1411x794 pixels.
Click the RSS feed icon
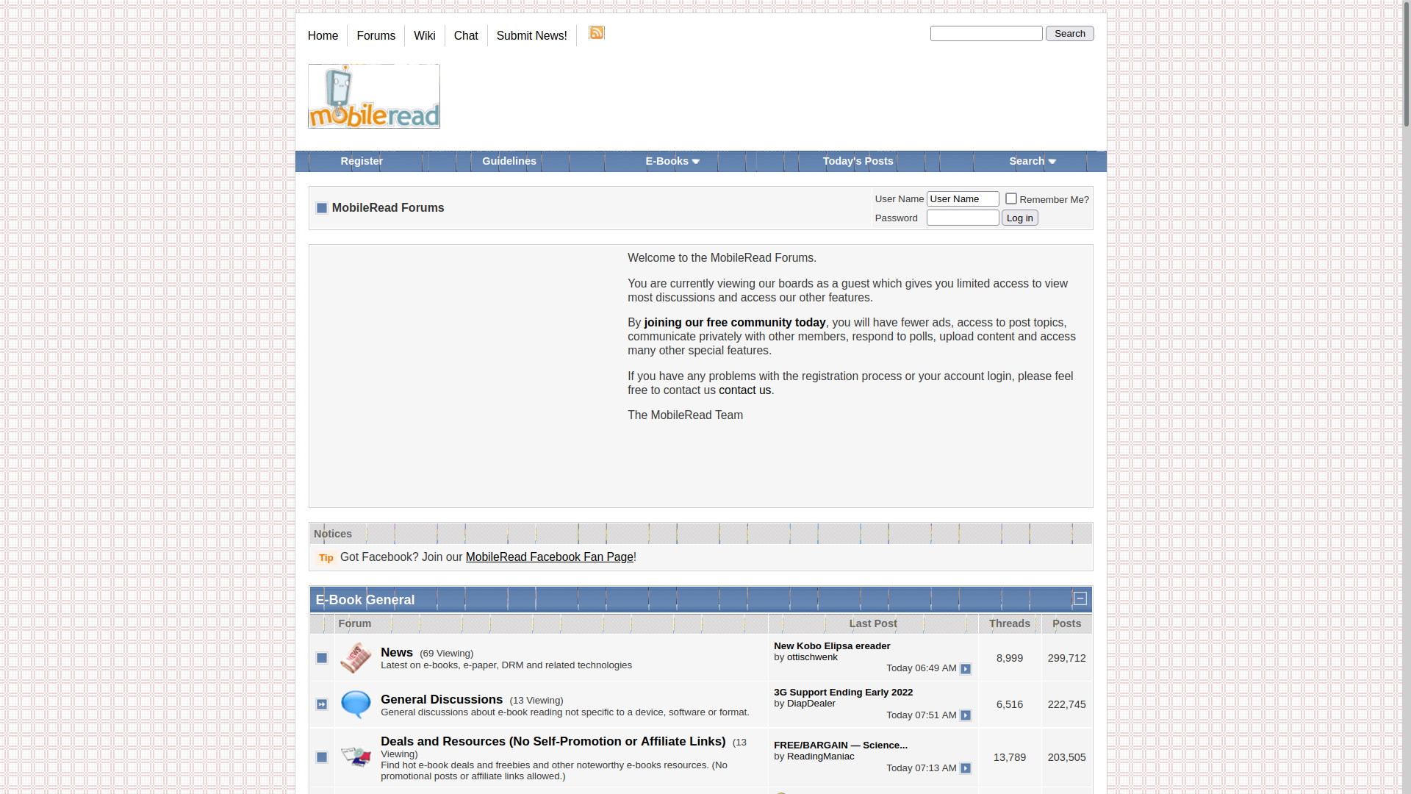[596, 33]
